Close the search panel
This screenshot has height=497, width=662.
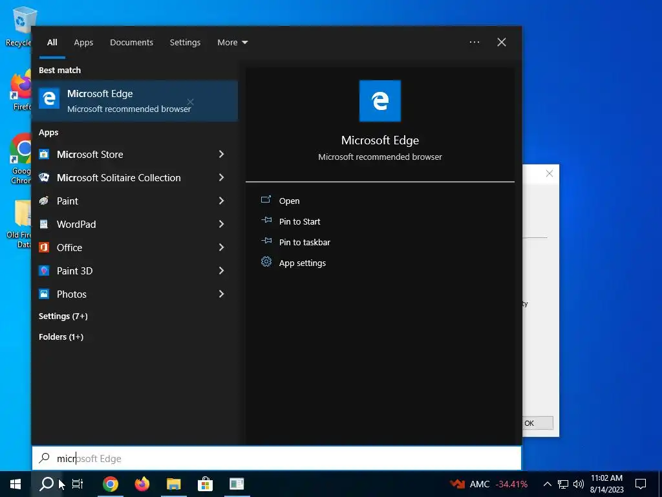[x=502, y=42]
